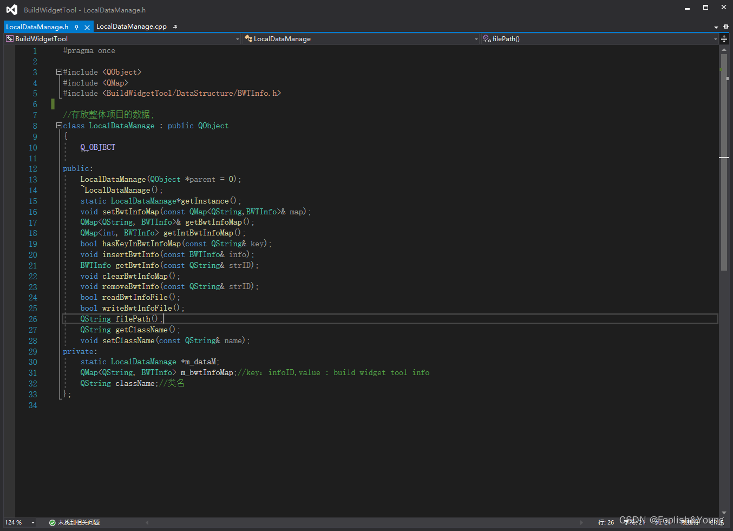Click the green checkmark status icon 未找到相关问题

click(52, 522)
